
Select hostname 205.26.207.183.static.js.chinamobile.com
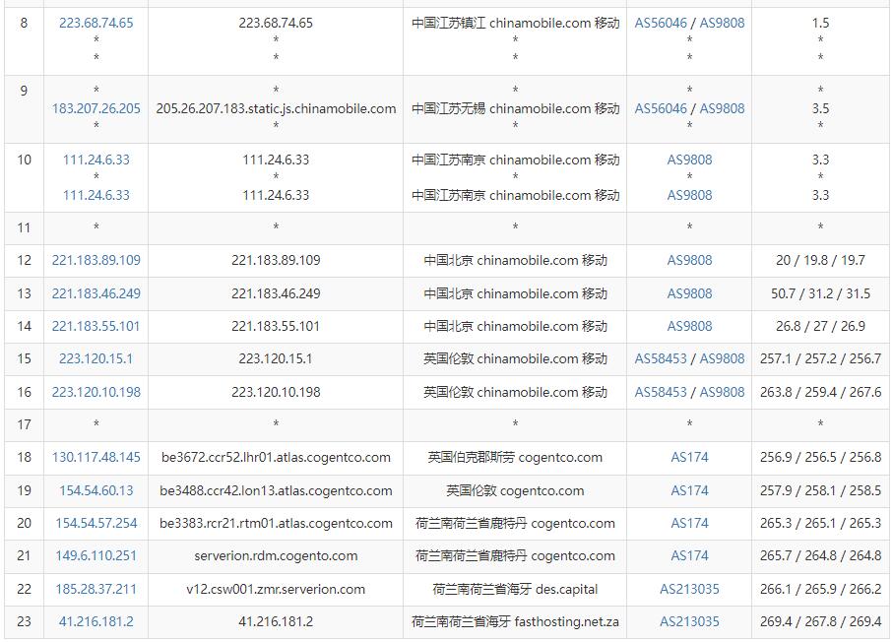276,108
